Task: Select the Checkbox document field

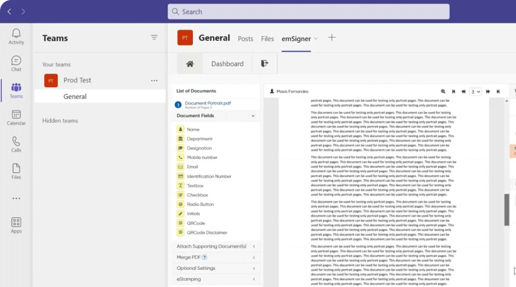Action: (197, 195)
